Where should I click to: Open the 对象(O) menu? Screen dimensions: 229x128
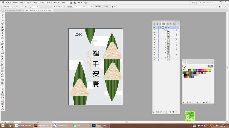pos(22,3)
